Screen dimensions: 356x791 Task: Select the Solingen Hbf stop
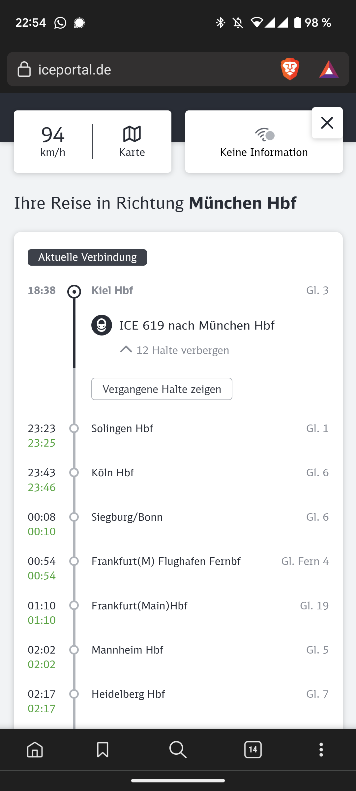tap(122, 428)
